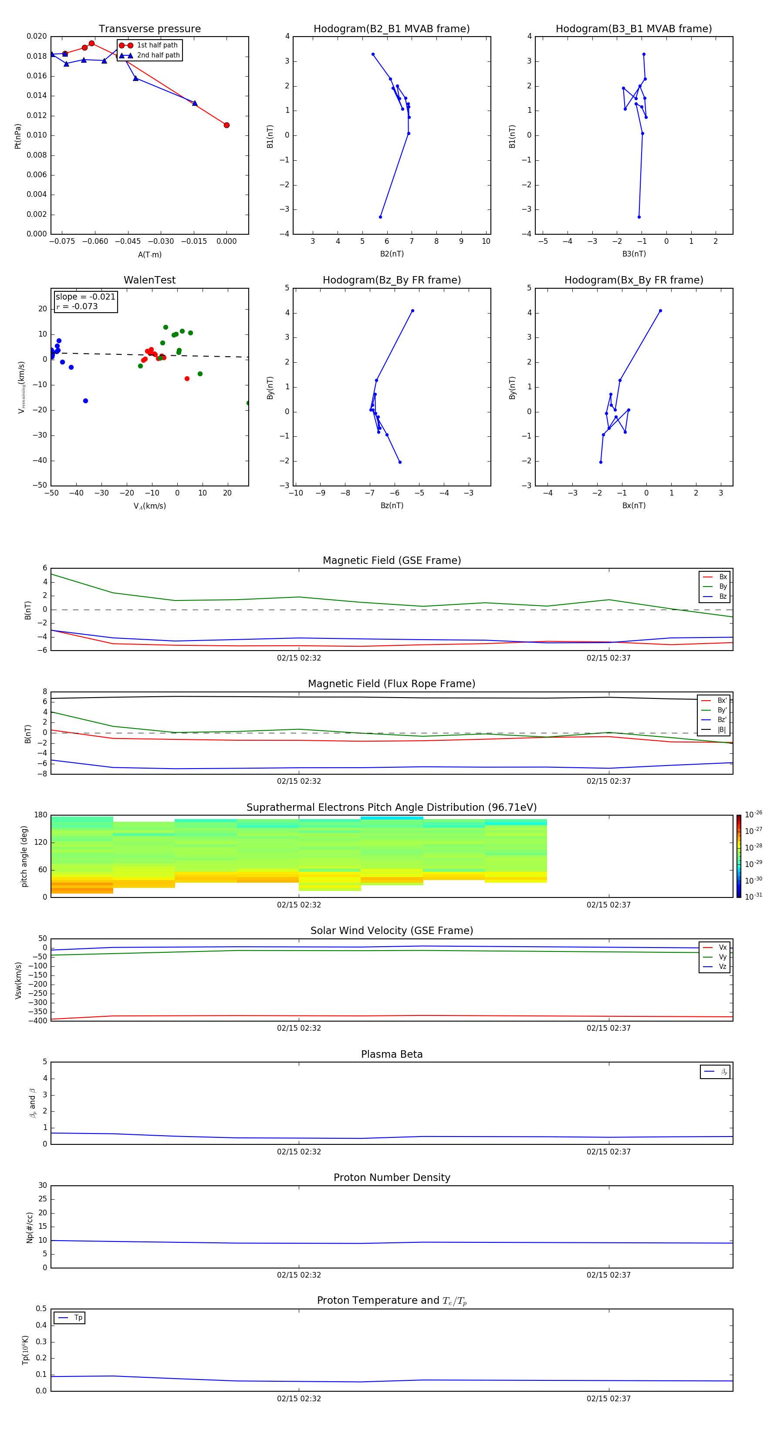Viewport: 784px width, 1437px height.
Task: Click the 'B3(nT)' x-axis label
Action: (x=634, y=254)
